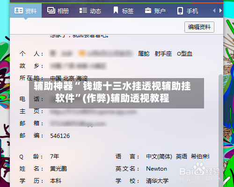Click the Q龄 value 7年
This screenshot has height=187, width=234.
[55, 156]
